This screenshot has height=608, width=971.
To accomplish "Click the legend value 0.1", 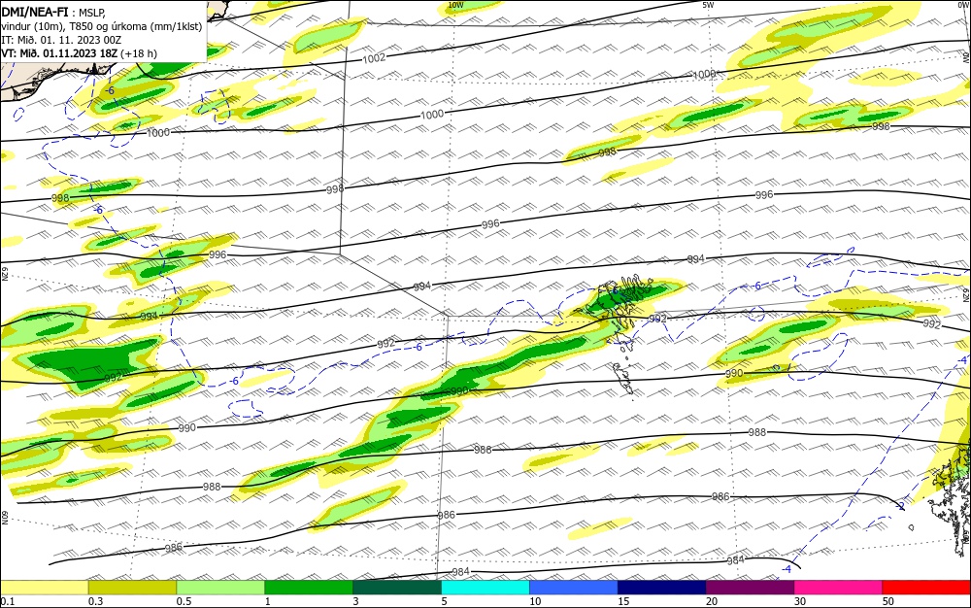I will point(7,602).
